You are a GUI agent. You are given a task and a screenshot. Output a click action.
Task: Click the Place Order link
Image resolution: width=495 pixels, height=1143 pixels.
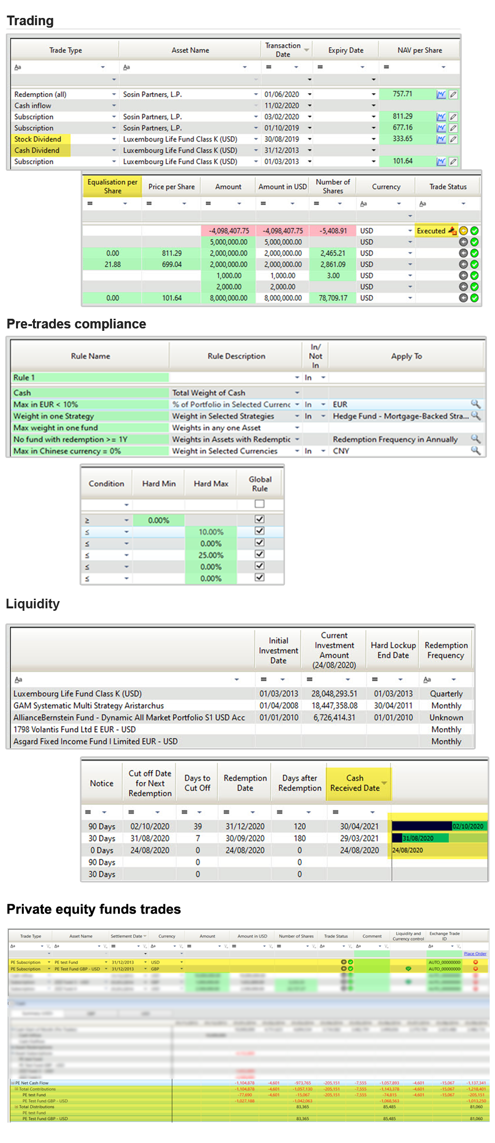point(475,954)
